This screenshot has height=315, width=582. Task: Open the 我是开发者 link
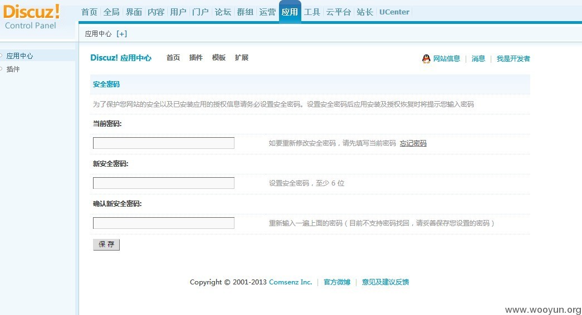click(x=513, y=58)
